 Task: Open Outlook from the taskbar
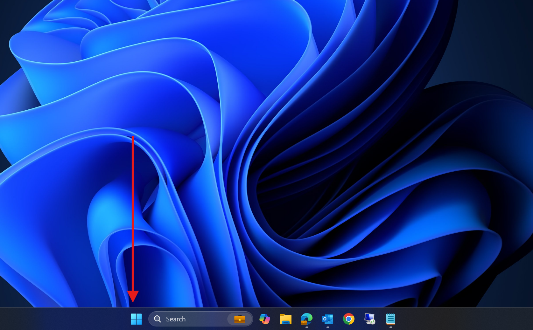tap(327, 319)
